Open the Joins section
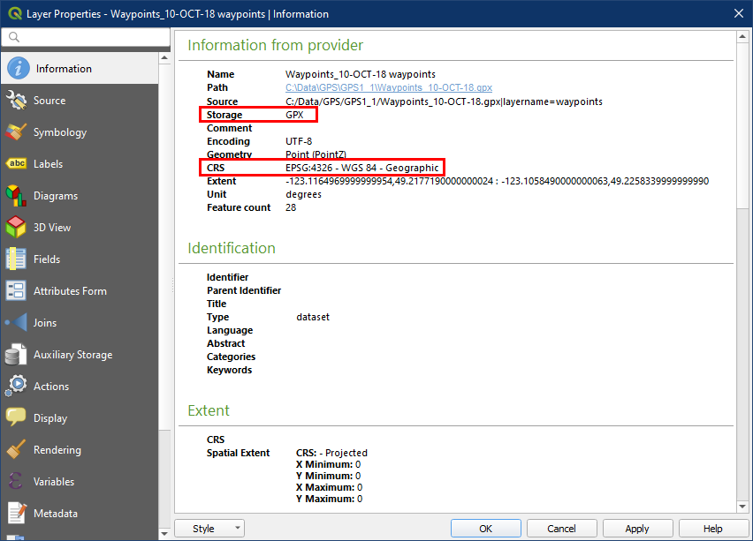 44,323
